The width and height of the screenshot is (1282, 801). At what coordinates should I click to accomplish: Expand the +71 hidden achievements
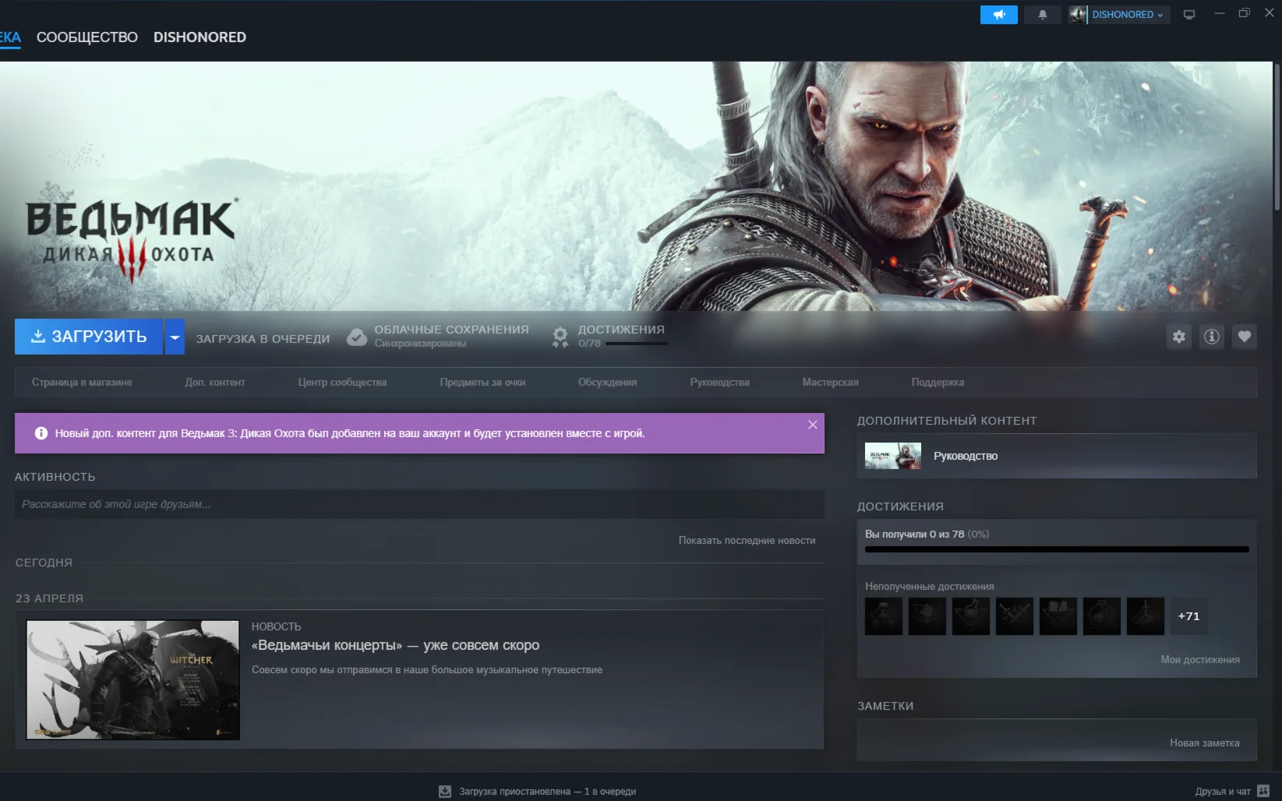click(x=1188, y=616)
